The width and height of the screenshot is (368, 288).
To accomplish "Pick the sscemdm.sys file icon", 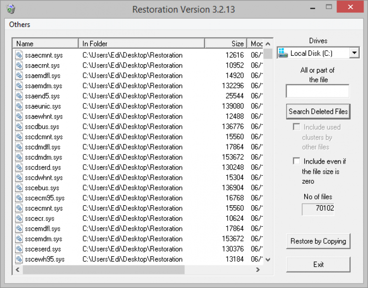I will coord(19,239).
